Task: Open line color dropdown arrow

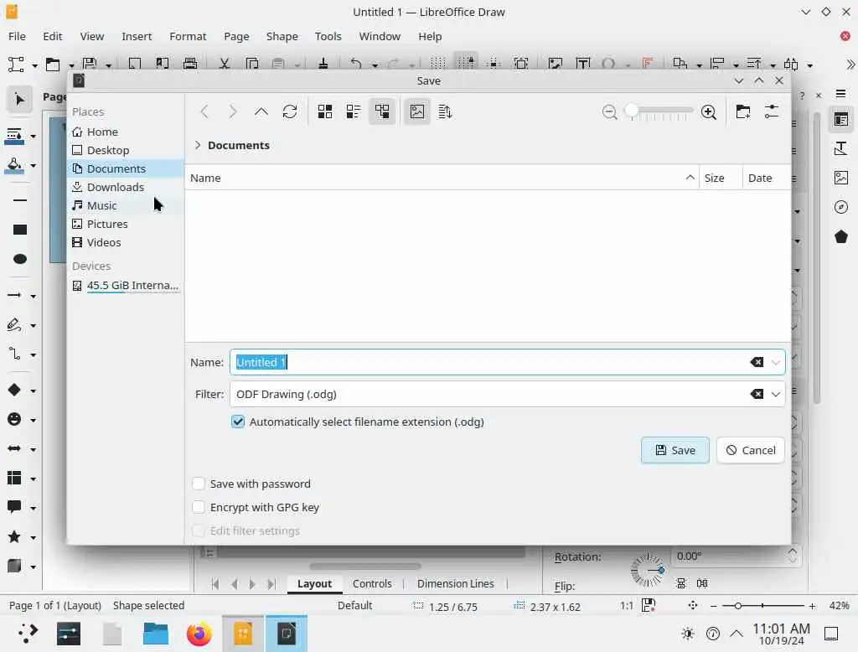Action: [x=34, y=136]
